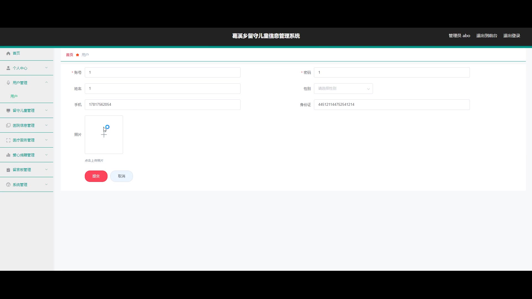532x299 pixels.
Task: Click the 点击上传照片 hint text
Action: 94,161
